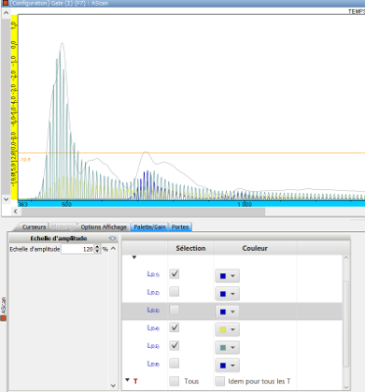Uncheck the first Lp row selection checkbox
The height and width of the screenshot is (392, 365).
(x=175, y=274)
